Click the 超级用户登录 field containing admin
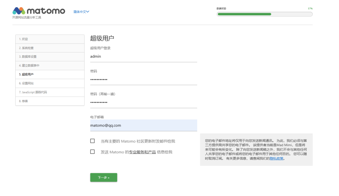The image size is (339, 196). (x=144, y=56)
